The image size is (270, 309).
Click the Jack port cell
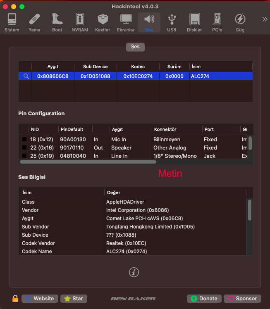(210, 156)
